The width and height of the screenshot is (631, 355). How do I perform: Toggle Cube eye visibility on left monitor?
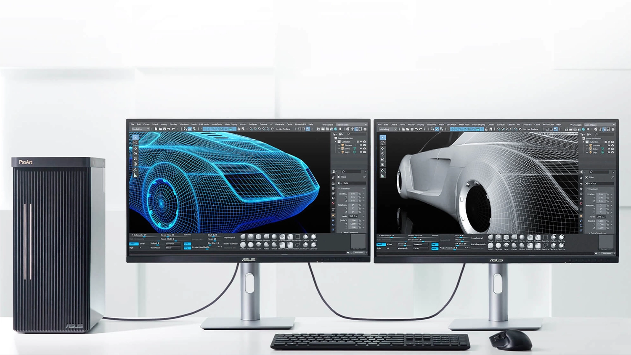(x=361, y=148)
